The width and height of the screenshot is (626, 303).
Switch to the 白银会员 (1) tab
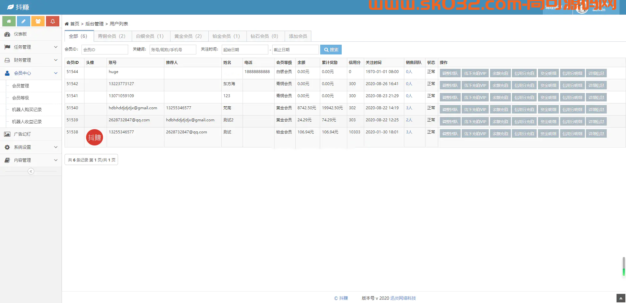tap(151, 36)
